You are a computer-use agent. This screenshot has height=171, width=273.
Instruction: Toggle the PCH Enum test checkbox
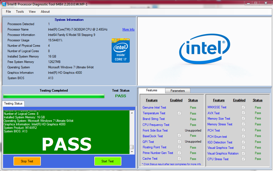click(243, 136)
